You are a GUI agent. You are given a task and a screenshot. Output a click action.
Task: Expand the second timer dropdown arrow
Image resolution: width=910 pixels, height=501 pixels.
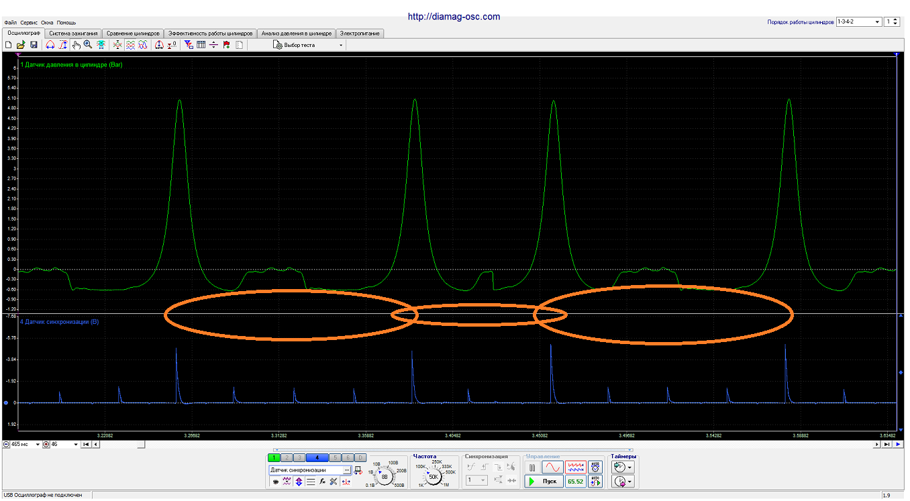click(x=629, y=482)
